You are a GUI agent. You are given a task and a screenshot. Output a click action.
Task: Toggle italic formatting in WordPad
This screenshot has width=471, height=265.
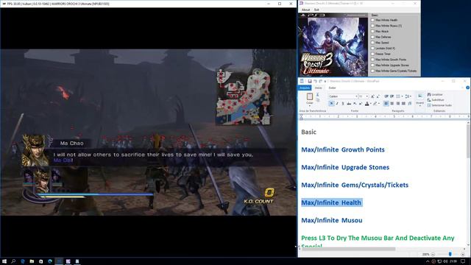337,103
